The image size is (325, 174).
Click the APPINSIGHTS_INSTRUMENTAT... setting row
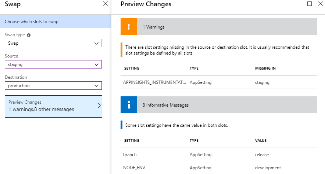219,82
